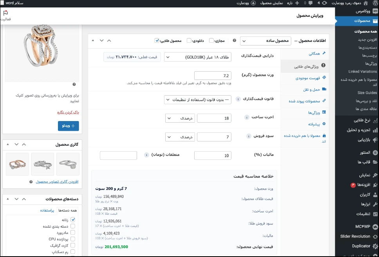The image size is (379, 257).
Task: Open the comments bubble icon in admin bar
Action: [310, 3]
